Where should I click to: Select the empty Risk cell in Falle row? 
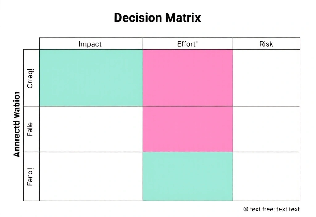(266, 129)
